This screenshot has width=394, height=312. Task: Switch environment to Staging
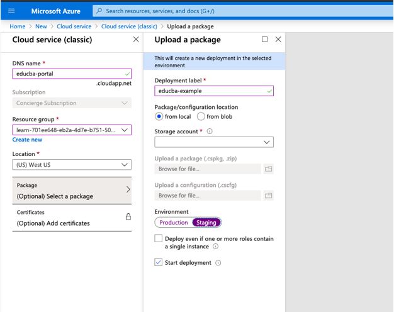[x=206, y=223]
